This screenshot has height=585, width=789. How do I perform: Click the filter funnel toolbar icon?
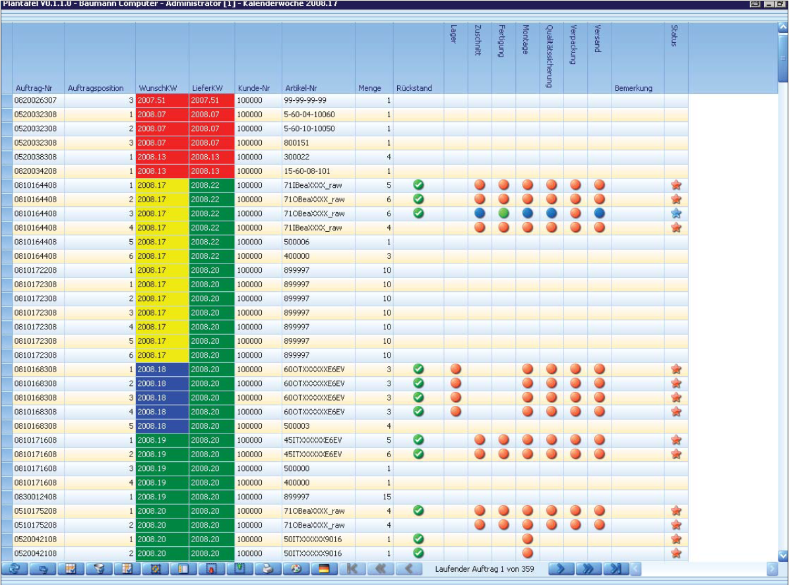[x=99, y=569]
